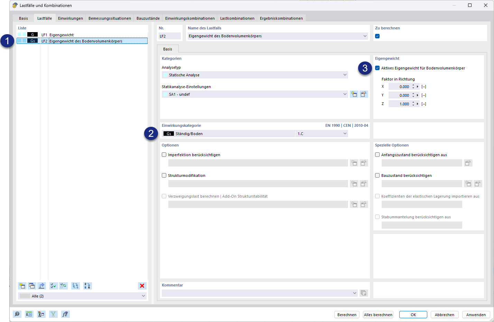Create a new load case
The width and height of the screenshot is (494, 322).
click(x=22, y=286)
